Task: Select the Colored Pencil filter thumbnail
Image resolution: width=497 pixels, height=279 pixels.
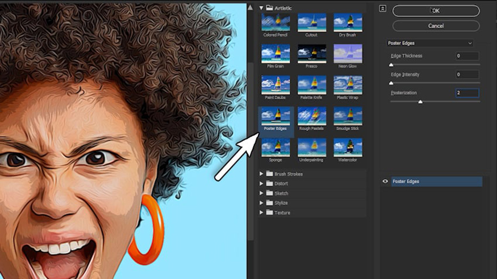Action: click(275, 23)
